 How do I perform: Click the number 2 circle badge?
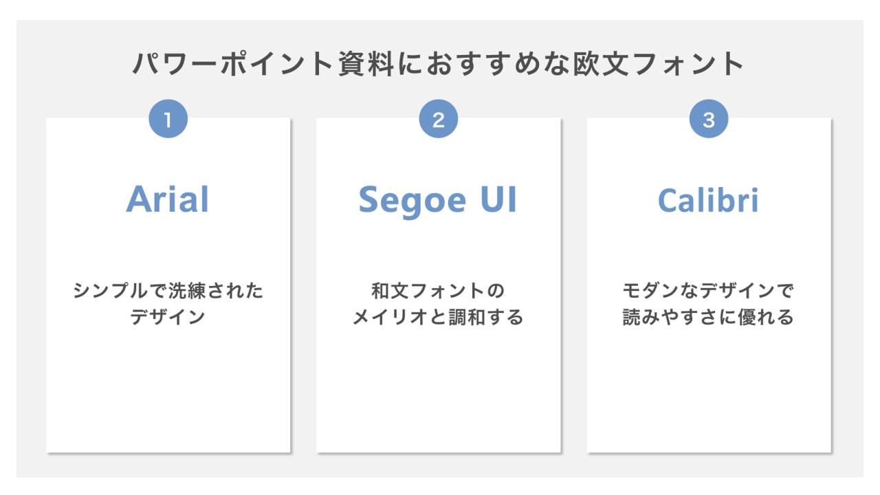click(x=438, y=120)
